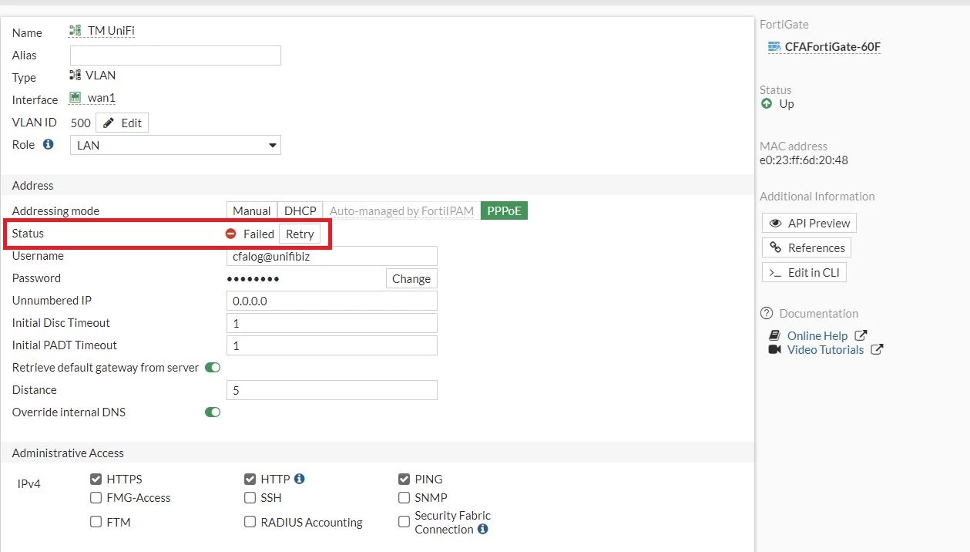Click the Documentation help icon
Image resolution: width=970 pixels, height=552 pixels.
[x=767, y=314]
